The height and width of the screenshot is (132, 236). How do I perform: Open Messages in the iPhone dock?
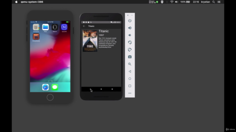point(55,87)
